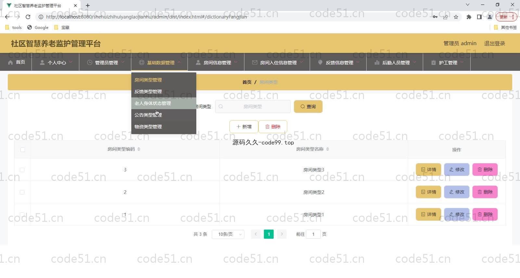Click the go-to page number input
This screenshot has width=520, height=278.
[313, 234]
